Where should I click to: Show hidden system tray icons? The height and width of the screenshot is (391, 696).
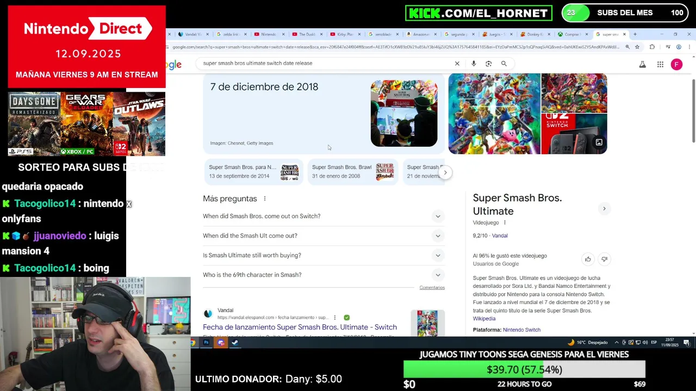coord(617,343)
